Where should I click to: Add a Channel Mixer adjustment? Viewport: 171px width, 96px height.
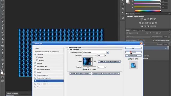tap(153, 23)
